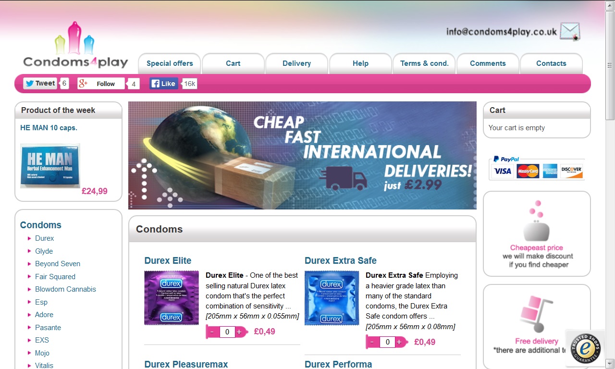
Task: Increase Durex Elite quantity with plus
Action: click(x=239, y=332)
